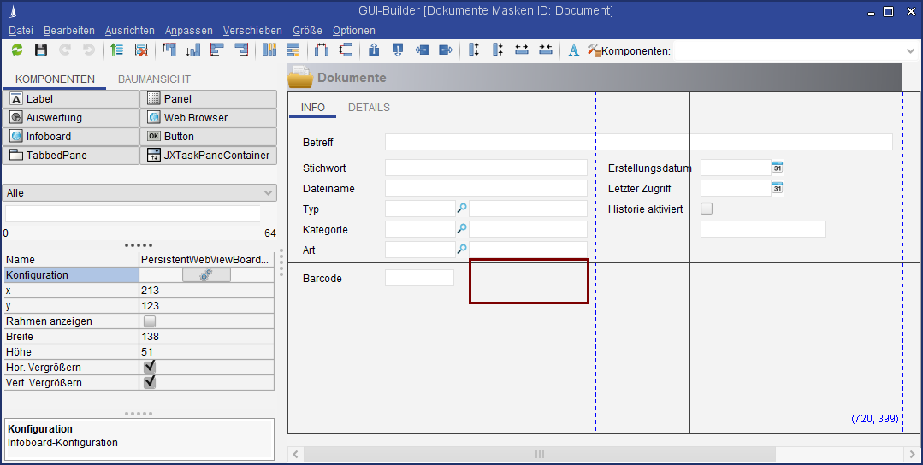
Task: Save the mask with the floppy disk icon
Action: [x=40, y=50]
